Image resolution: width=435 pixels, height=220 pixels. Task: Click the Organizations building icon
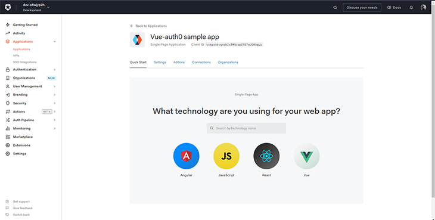coord(8,78)
